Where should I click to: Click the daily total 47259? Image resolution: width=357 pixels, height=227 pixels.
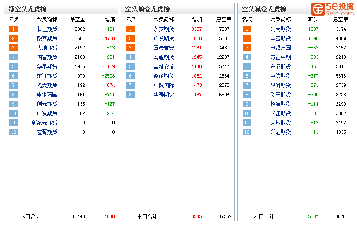coord(225,216)
